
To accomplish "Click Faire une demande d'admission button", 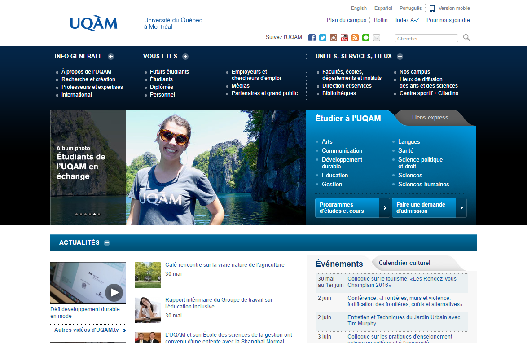I will tap(429, 208).
